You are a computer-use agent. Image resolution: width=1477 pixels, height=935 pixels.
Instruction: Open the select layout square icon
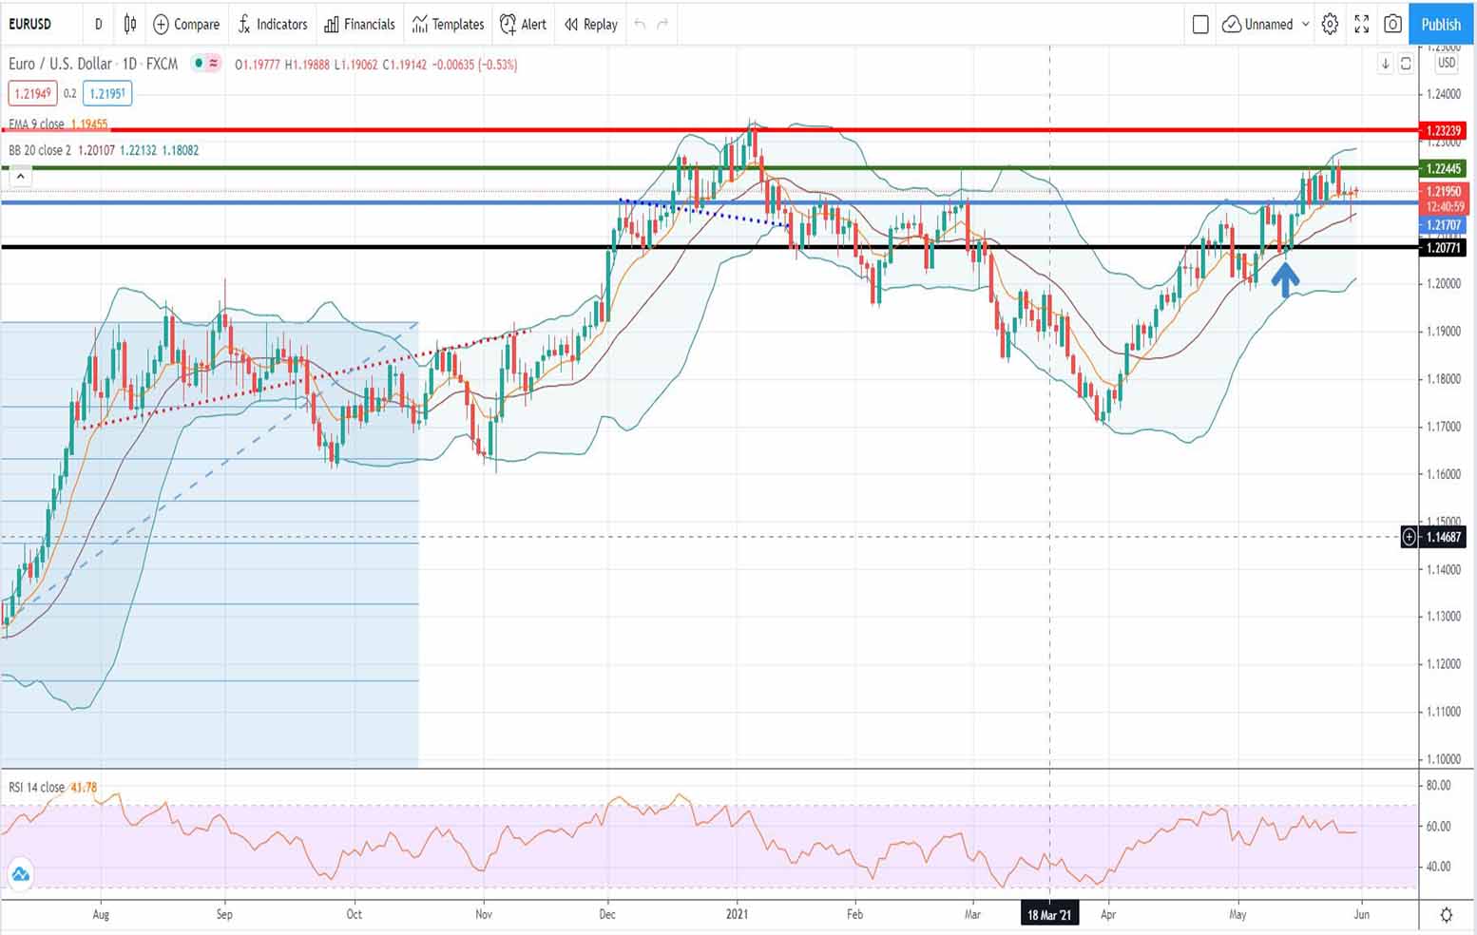pyautogui.click(x=1200, y=24)
